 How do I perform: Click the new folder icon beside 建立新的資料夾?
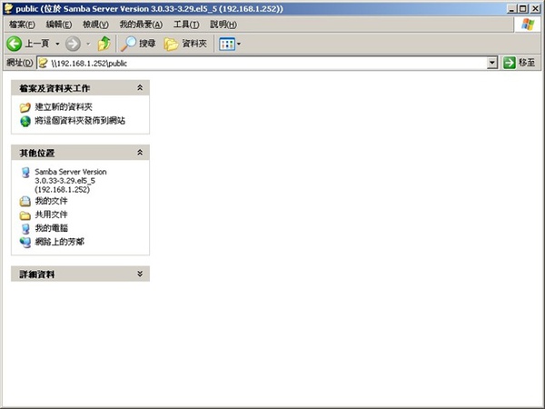(x=25, y=107)
